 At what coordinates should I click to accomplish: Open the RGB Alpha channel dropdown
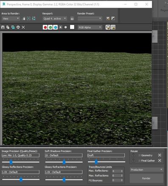(x=90, y=27)
